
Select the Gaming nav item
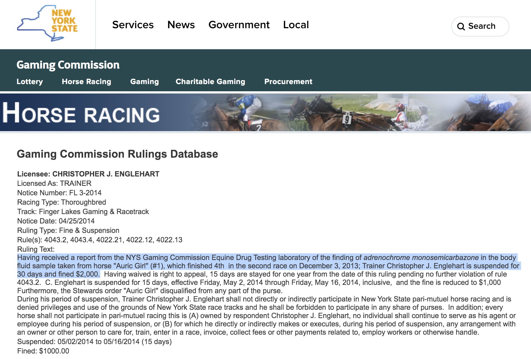pyautogui.click(x=145, y=82)
